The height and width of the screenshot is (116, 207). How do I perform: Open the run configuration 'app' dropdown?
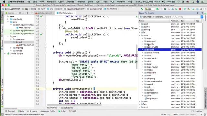coord(149,9)
